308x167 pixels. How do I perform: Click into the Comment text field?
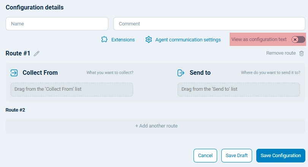(209, 24)
